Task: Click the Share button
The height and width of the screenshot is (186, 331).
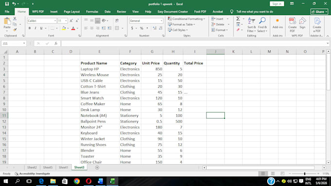Action: (319, 12)
